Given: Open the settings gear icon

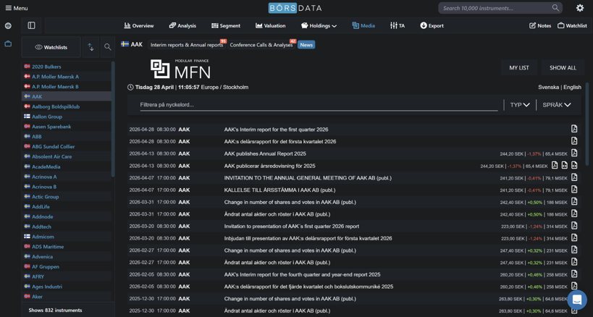Looking at the screenshot, I should (x=580, y=8).
